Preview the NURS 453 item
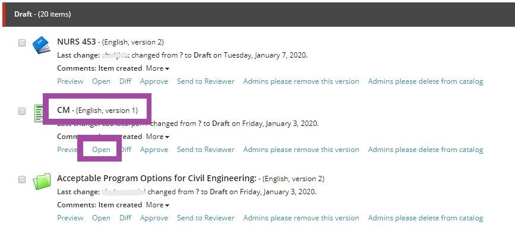This screenshot has width=515, height=237. point(70,81)
